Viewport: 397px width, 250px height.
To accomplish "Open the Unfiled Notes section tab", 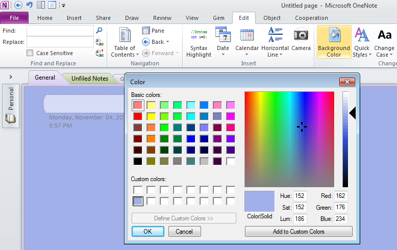I will tap(90, 79).
